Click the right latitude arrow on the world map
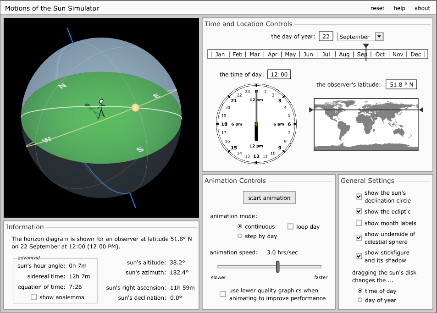Viewport: 437px width, 313px height. tap(421, 110)
